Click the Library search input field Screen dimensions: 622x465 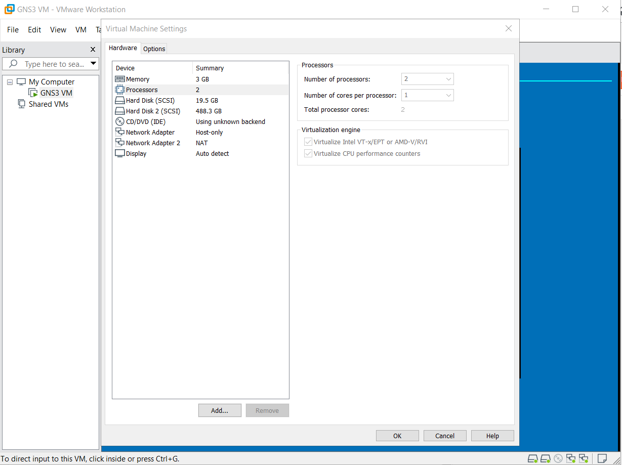click(x=50, y=64)
